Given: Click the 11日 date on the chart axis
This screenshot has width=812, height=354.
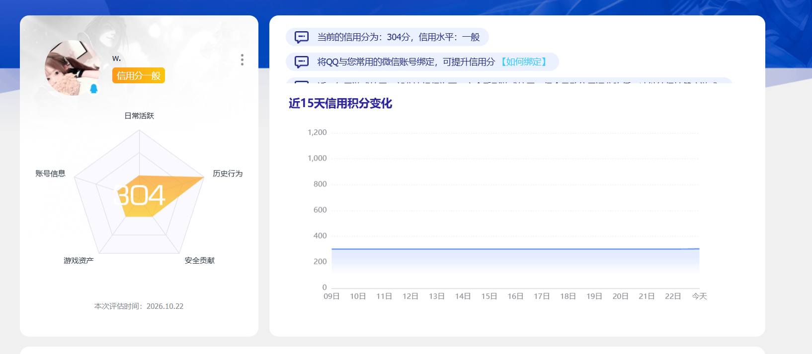Looking at the screenshot, I should click(x=384, y=296).
